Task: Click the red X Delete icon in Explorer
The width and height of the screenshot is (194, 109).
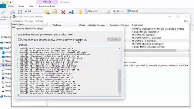Action: coord(63,12)
